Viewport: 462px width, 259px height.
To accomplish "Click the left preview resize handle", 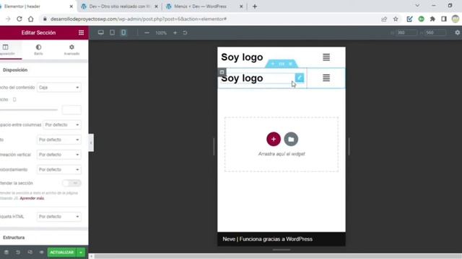I will 214,146.
